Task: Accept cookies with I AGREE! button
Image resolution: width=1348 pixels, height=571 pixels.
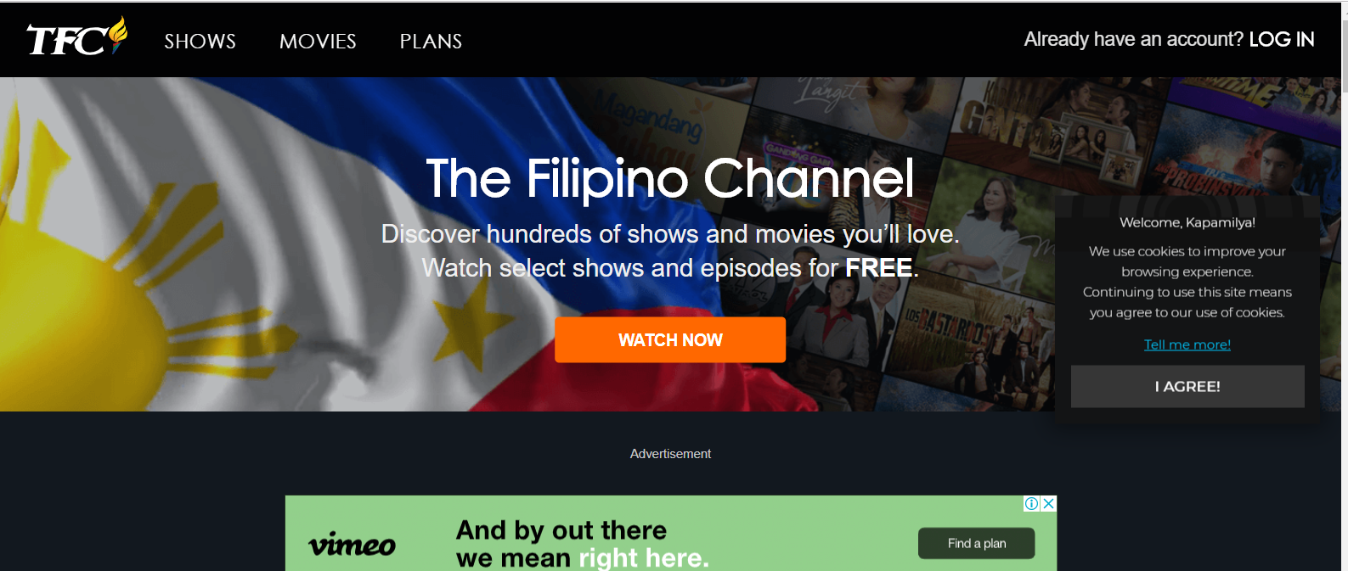Action: [1187, 387]
